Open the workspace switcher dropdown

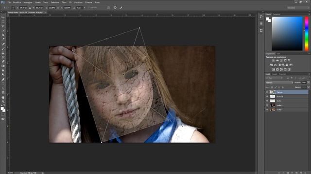pyautogui.click(x=298, y=8)
